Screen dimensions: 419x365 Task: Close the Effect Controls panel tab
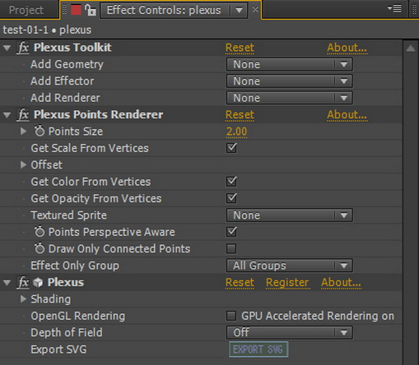(255, 10)
